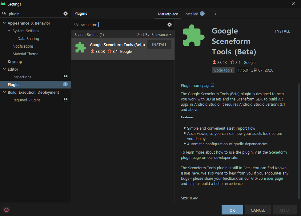Close the Settings dialog

pos(293,4)
